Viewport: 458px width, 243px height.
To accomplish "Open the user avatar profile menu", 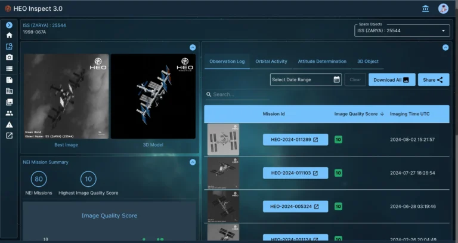I will 443,8.
